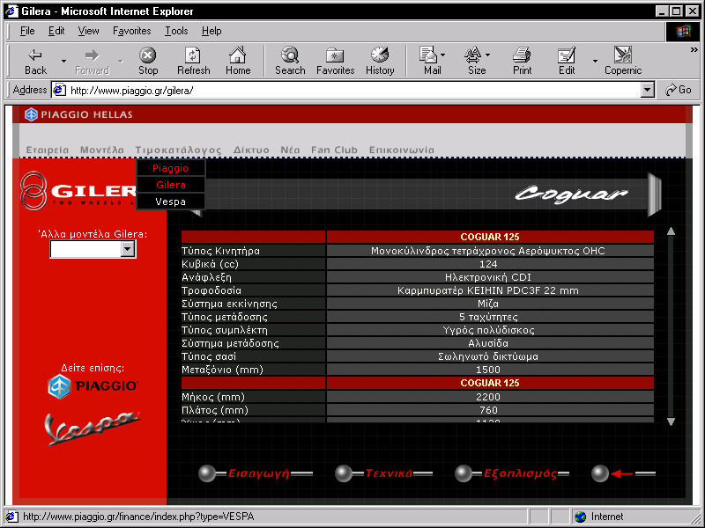Viewport: 705px width, 528px height.
Task: Click the status bar URL text
Action: tap(138, 517)
